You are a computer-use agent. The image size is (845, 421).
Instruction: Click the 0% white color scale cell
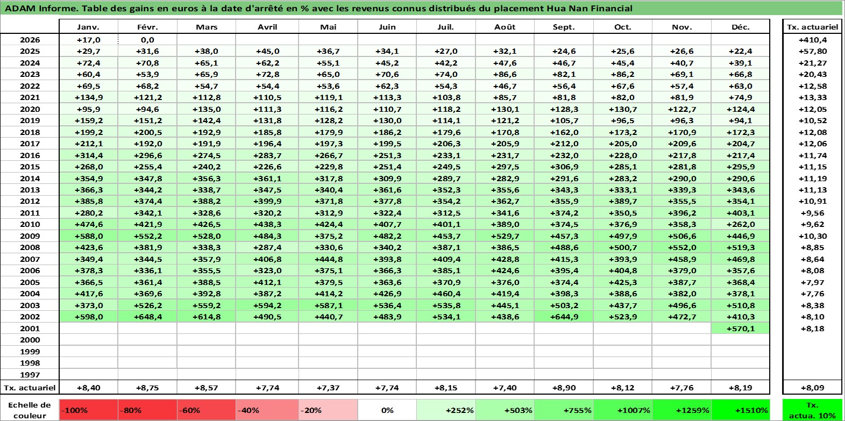tap(387, 410)
